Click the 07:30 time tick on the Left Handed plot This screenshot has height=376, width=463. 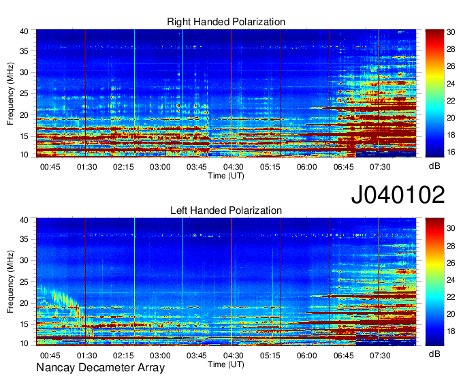click(380, 356)
